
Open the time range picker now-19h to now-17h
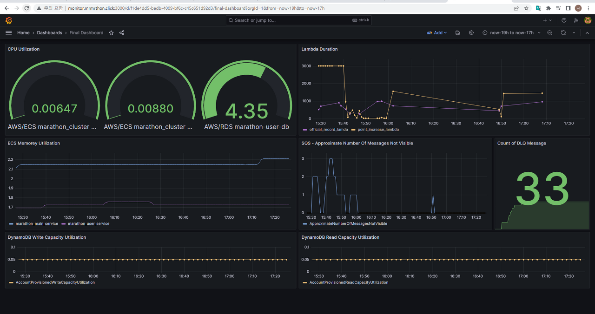coord(511,33)
